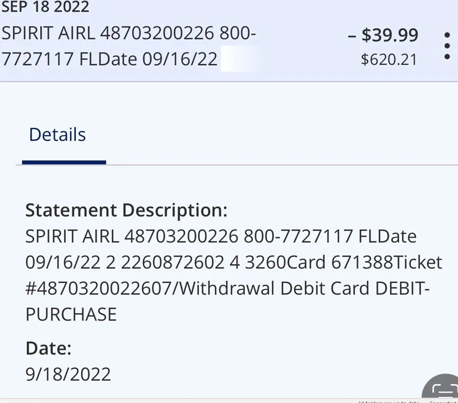Click the 800-7727117 phone number in description
Image resolution: width=458 pixels, height=403 pixels.
[299, 236]
